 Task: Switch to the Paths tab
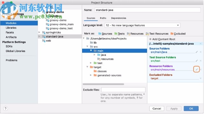coord(103,18)
